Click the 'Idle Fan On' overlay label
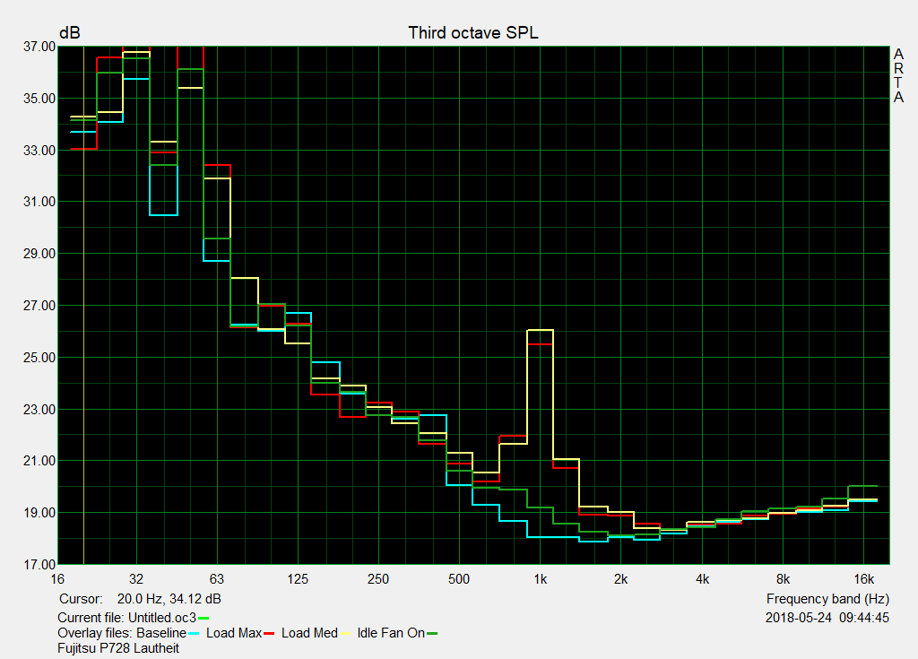The width and height of the screenshot is (918, 659). point(391,633)
